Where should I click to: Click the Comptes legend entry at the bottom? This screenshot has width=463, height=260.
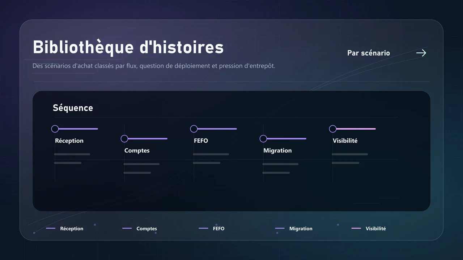[x=140, y=229]
